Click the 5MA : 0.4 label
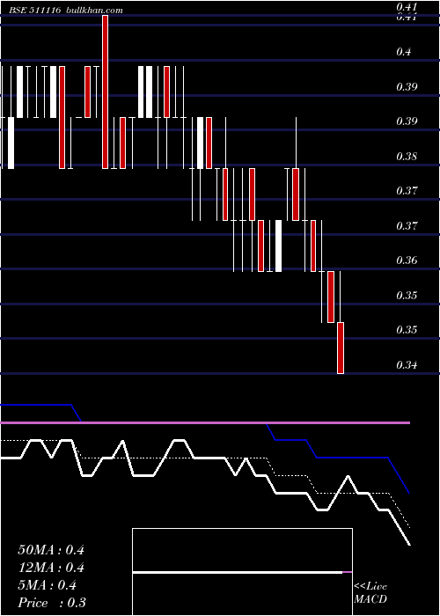The width and height of the screenshot is (440, 616). [48, 585]
